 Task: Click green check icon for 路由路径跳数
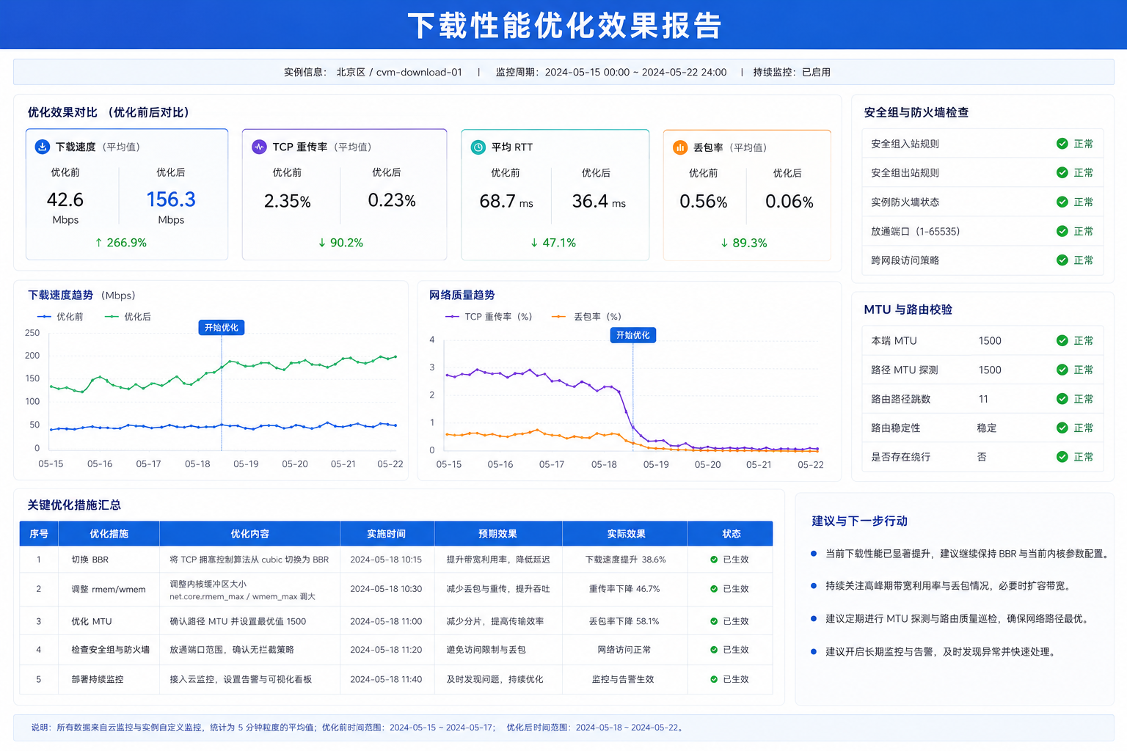[1062, 398]
